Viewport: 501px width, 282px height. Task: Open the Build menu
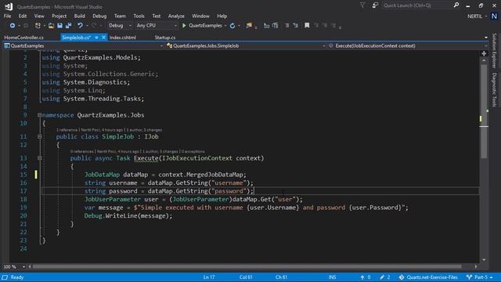(x=80, y=16)
